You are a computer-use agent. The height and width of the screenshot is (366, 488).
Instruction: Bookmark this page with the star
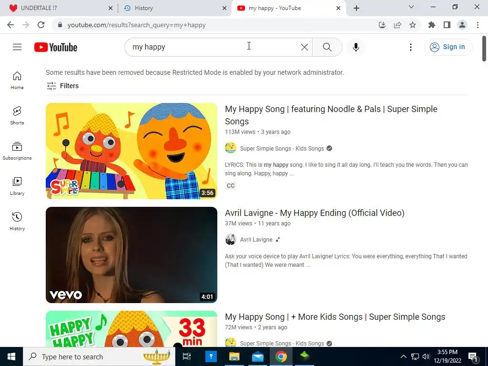412,25
